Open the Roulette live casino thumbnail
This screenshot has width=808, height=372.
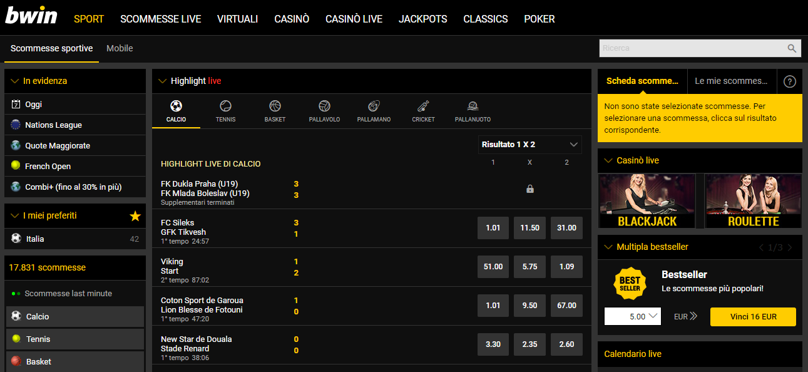[754, 201]
